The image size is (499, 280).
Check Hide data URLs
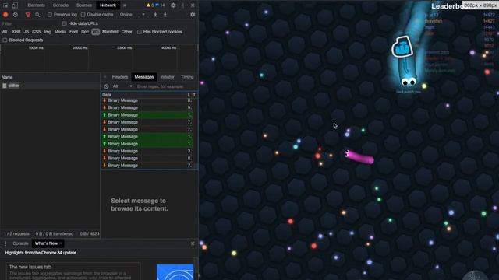tap(64, 23)
